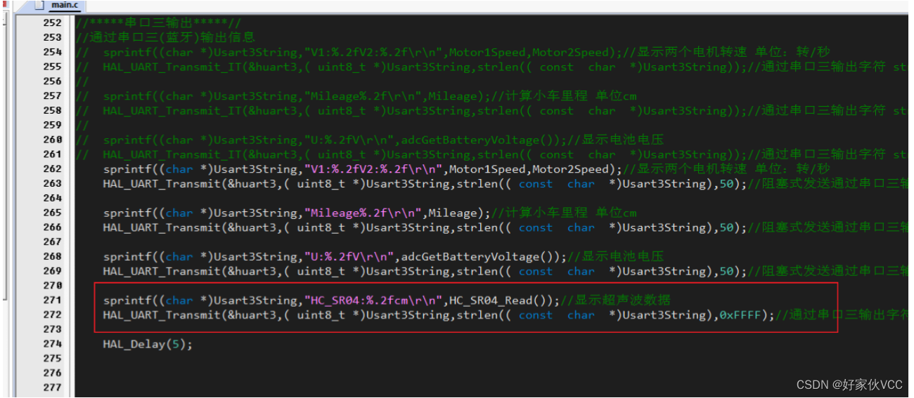
Task: Select line number 255 in the gutter
Action: click(x=52, y=67)
